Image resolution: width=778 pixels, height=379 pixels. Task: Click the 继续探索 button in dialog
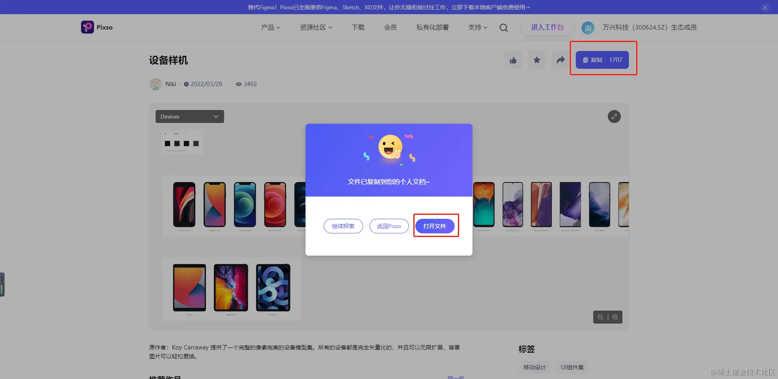pyautogui.click(x=343, y=226)
